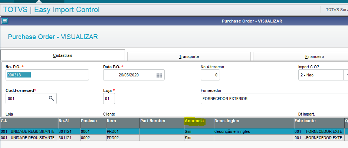Select the Fornecedor field
Image resolution: width=348 pixels, height=148 pixels.
[274, 99]
